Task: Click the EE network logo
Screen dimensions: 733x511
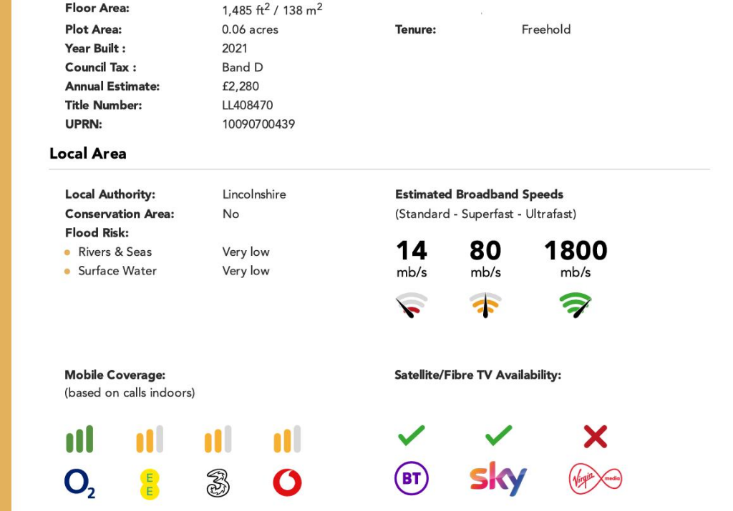Action: click(149, 484)
